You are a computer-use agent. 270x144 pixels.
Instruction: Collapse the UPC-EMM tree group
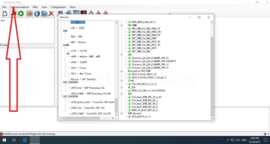(122, 25)
